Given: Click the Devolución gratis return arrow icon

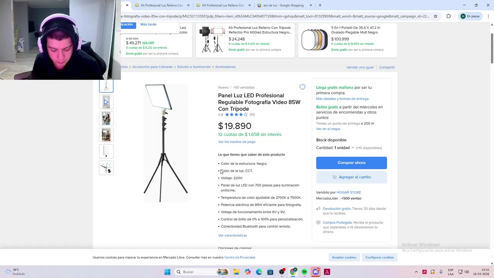Looking at the screenshot, I should tap(318, 208).
